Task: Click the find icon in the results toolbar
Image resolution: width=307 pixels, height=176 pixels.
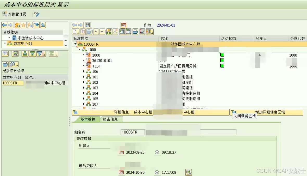Action: pos(15,54)
